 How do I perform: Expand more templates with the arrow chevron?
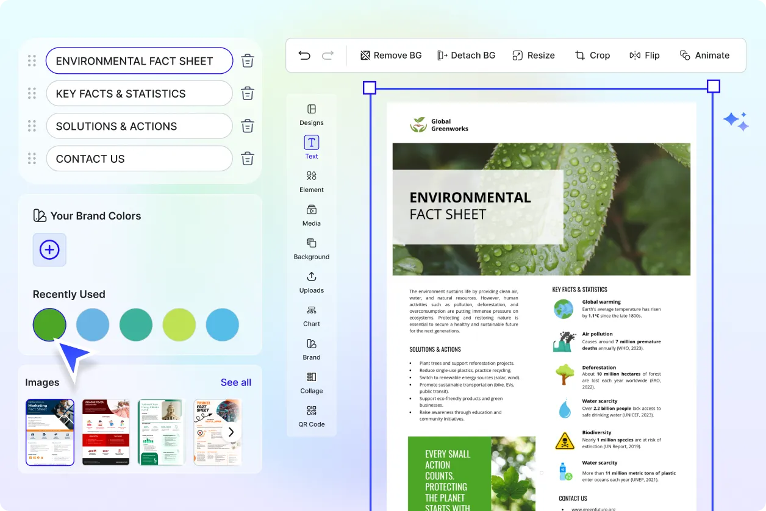(231, 432)
